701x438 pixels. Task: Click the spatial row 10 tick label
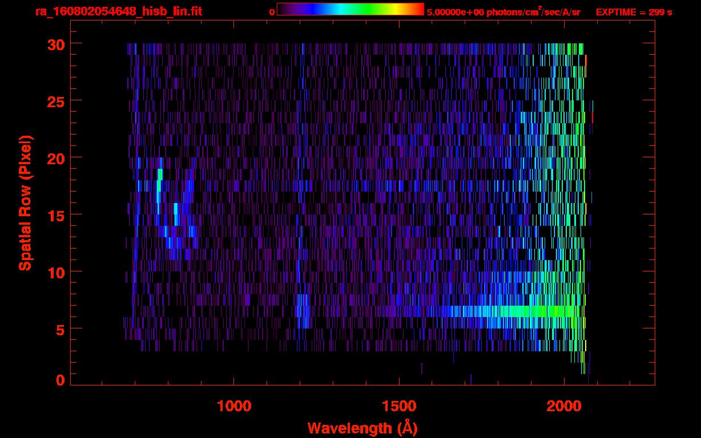(56, 272)
